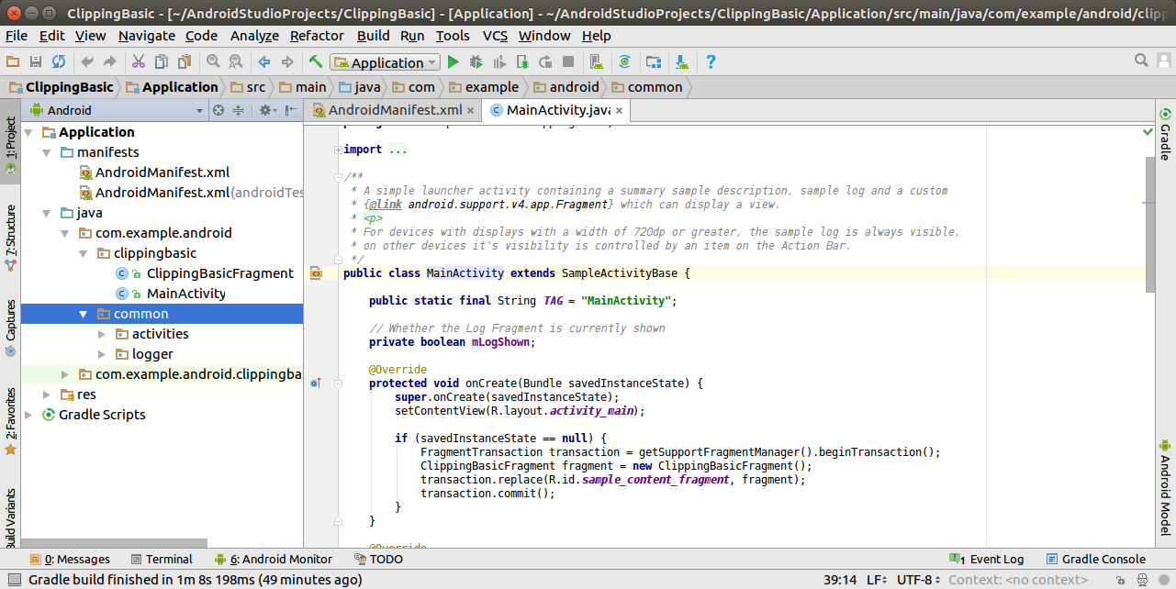Open the Analyze menu
This screenshot has width=1176, height=589.
pyautogui.click(x=254, y=36)
